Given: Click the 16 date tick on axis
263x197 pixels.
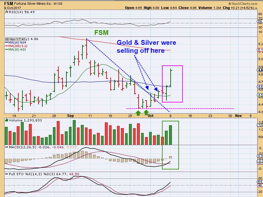Looking at the screenshot, I should click(190, 116).
